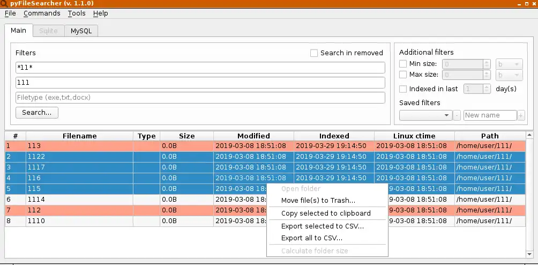
Task: Choose Copy selected to clipboard
Action: pos(327,213)
